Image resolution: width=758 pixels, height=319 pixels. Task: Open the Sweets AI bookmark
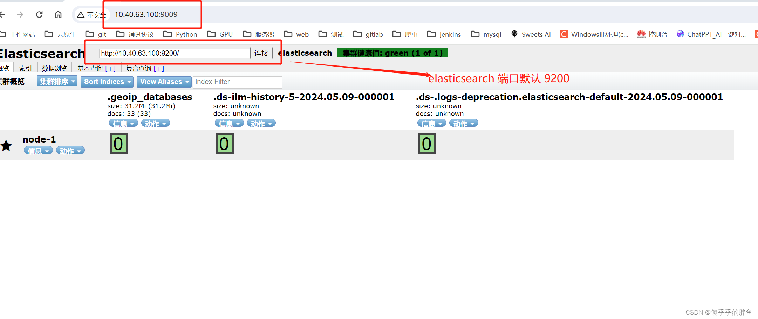click(x=531, y=34)
